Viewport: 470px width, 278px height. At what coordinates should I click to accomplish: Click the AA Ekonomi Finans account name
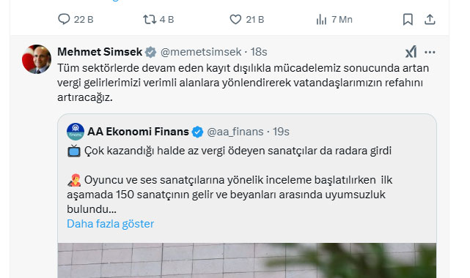click(x=138, y=132)
